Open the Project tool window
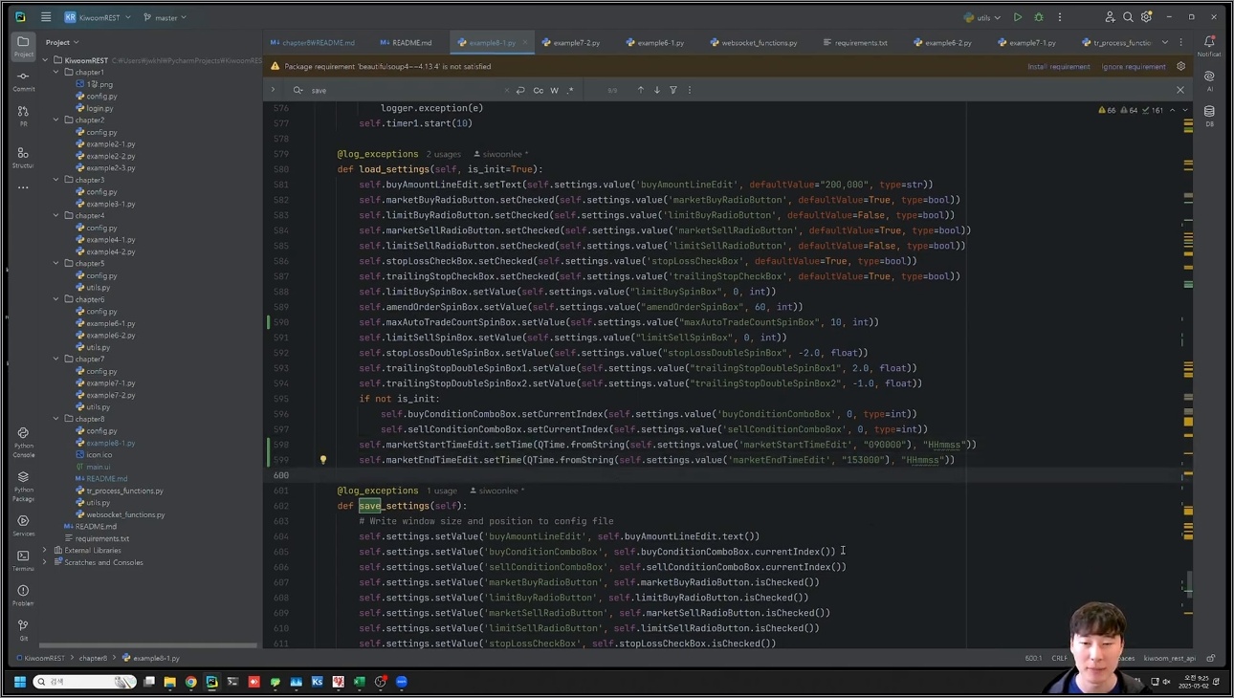Viewport: 1234px width, 698px height. [x=23, y=46]
